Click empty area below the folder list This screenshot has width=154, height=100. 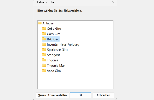75,81
